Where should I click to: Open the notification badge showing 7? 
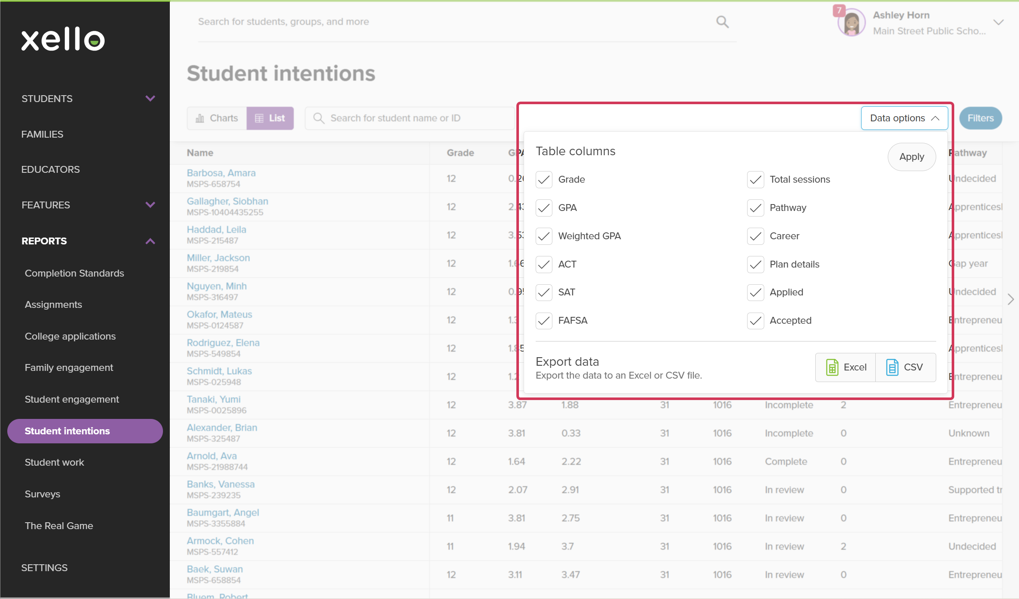[839, 10]
